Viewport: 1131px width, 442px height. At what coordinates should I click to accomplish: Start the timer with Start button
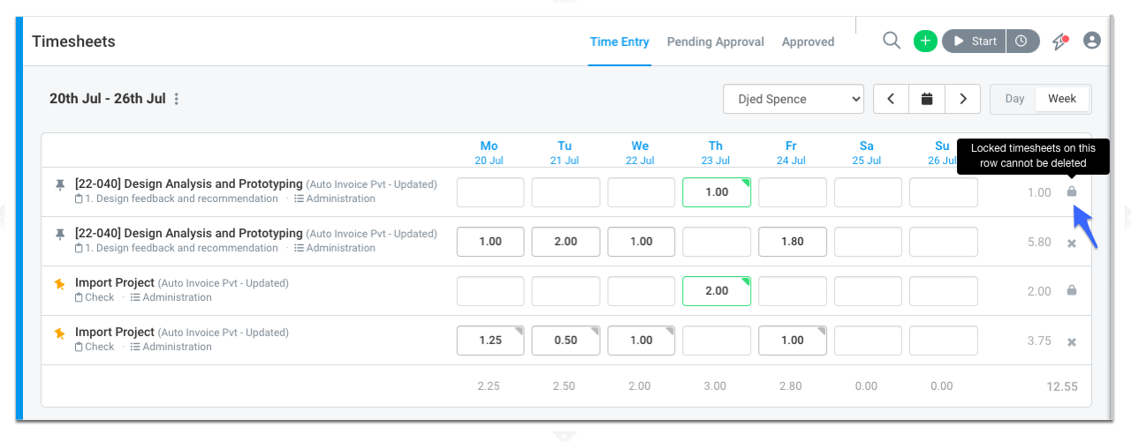tap(975, 41)
